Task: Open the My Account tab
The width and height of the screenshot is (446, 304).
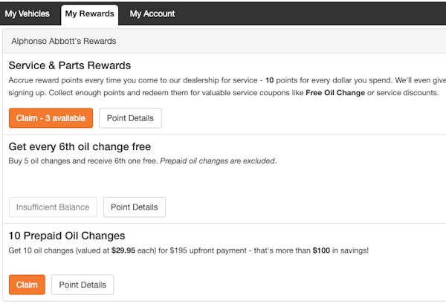Action: click(x=152, y=13)
